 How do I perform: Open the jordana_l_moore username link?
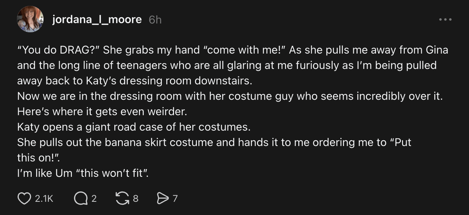[97, 19]
